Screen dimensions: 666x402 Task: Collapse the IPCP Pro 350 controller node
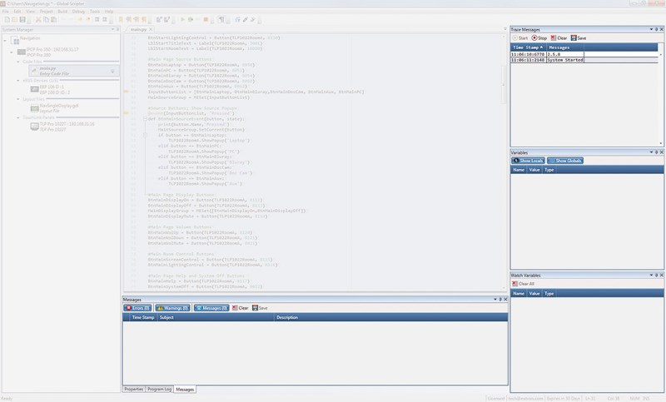12,52
